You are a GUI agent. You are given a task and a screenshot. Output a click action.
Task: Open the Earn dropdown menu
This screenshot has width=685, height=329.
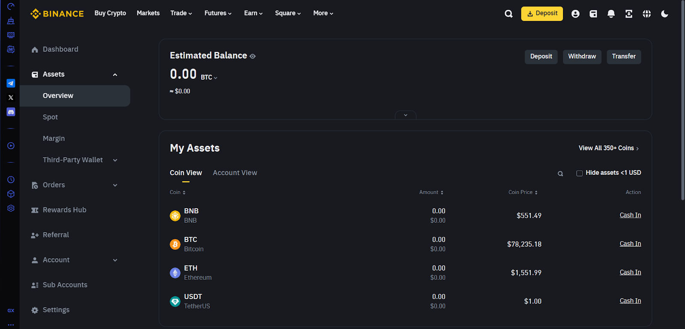[253, 13]
